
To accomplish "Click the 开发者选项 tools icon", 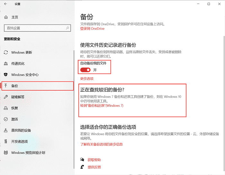I will pyautogui.click(x=6, y=141).
